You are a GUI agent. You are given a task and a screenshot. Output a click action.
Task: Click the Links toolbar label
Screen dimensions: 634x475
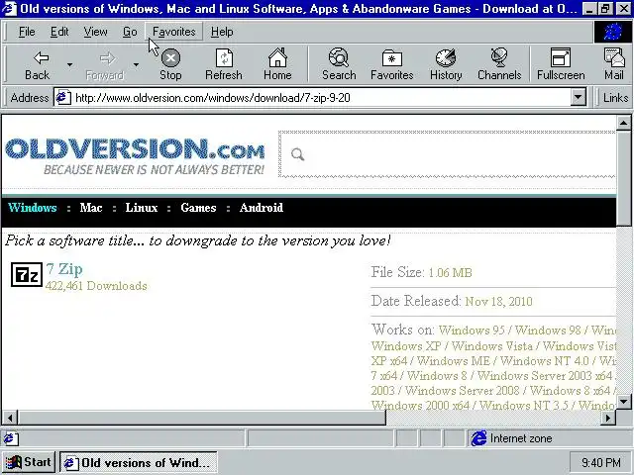point(615,98)
